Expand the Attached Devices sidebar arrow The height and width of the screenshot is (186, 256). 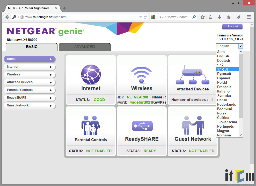[x=51, y=82]
